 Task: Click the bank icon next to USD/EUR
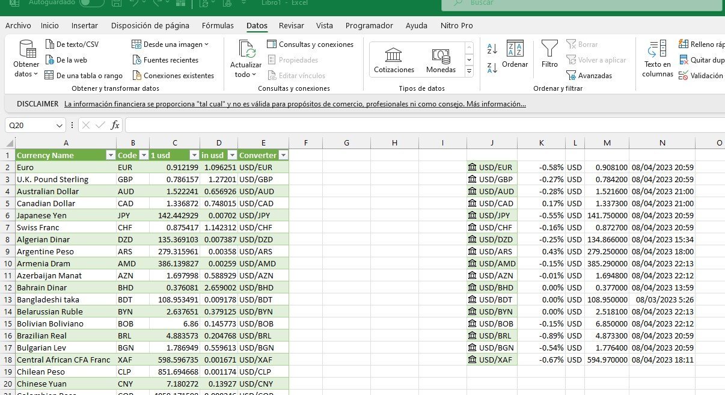click(473, 167)
